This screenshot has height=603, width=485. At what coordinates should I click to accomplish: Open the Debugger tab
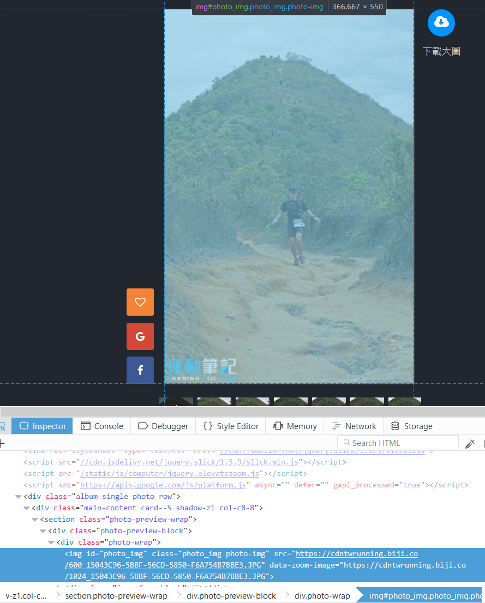163,426
